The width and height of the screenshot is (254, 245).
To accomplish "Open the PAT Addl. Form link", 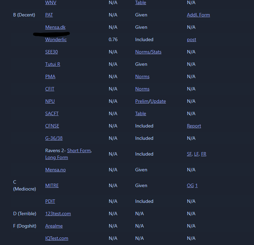I will click(198, 15).
